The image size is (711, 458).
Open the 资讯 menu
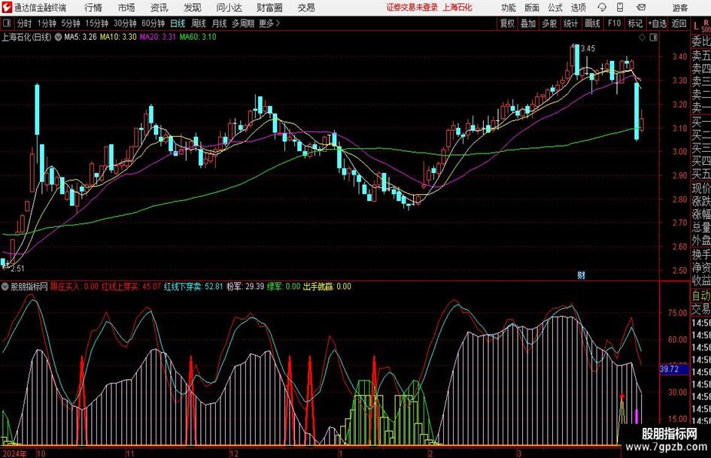pos(160,8)
